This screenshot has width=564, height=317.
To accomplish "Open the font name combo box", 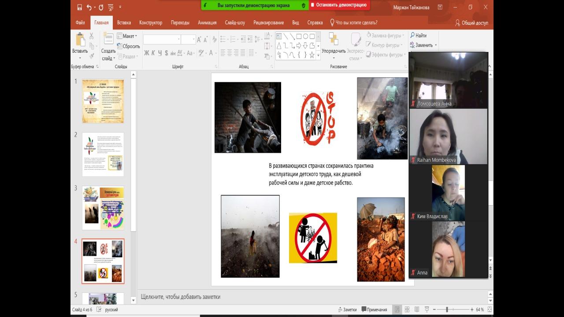I will [162, 40].
